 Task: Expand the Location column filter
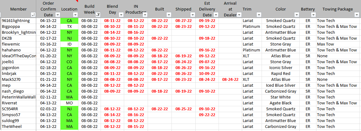coord(75,15)
